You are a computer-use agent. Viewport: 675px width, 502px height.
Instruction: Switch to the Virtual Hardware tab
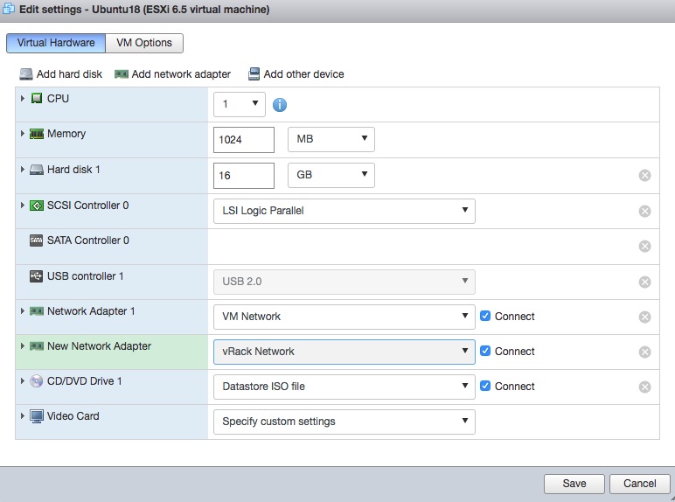[56, 43]
